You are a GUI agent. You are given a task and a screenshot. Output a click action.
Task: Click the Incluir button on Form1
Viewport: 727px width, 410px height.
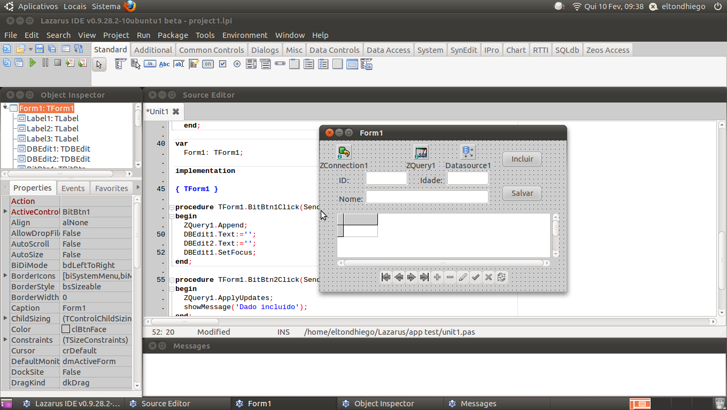(x=521, y=159)
